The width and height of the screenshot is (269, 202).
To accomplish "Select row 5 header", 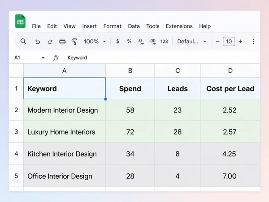I will click(16, 176).
